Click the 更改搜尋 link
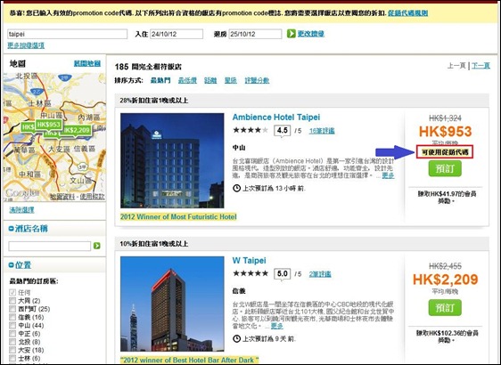Image resolution: width=501 pixels, height=365 pixels. pyautogui.click(x=311, y=34)
